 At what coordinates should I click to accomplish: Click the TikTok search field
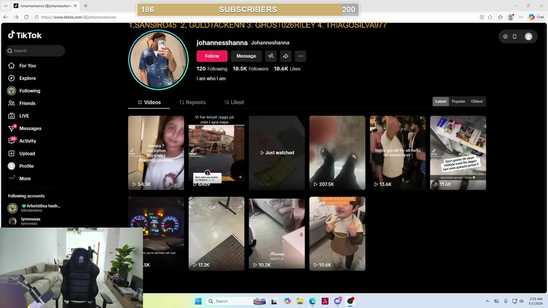point(36,50)
